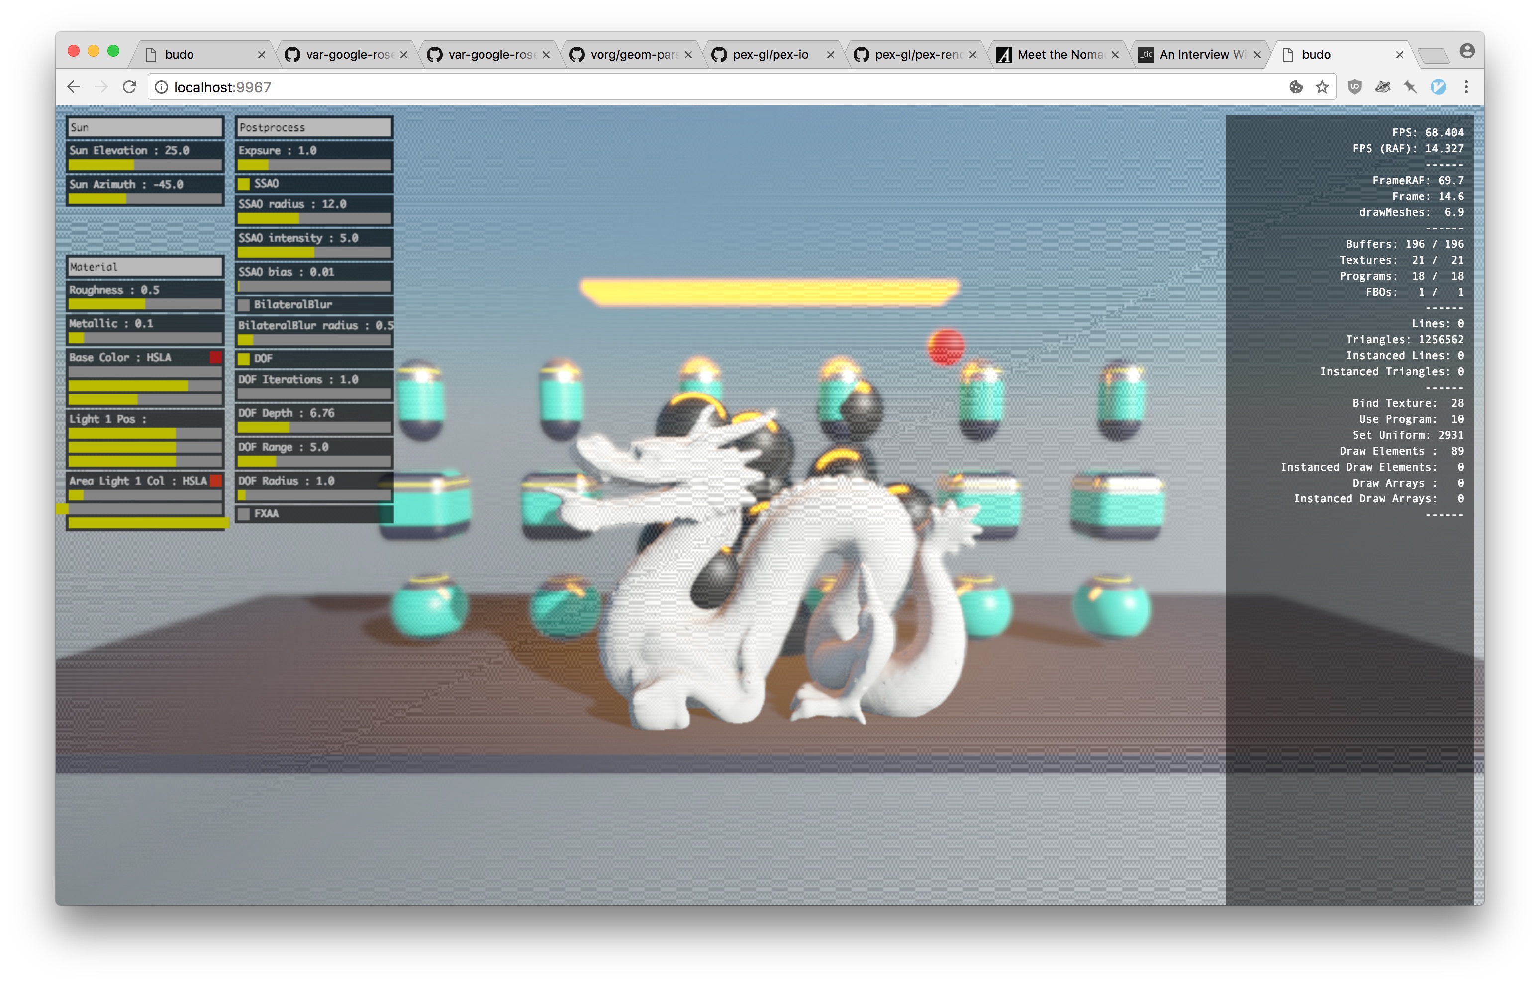
Task: Collapse the Sun panel header
Action: [145, 127]
